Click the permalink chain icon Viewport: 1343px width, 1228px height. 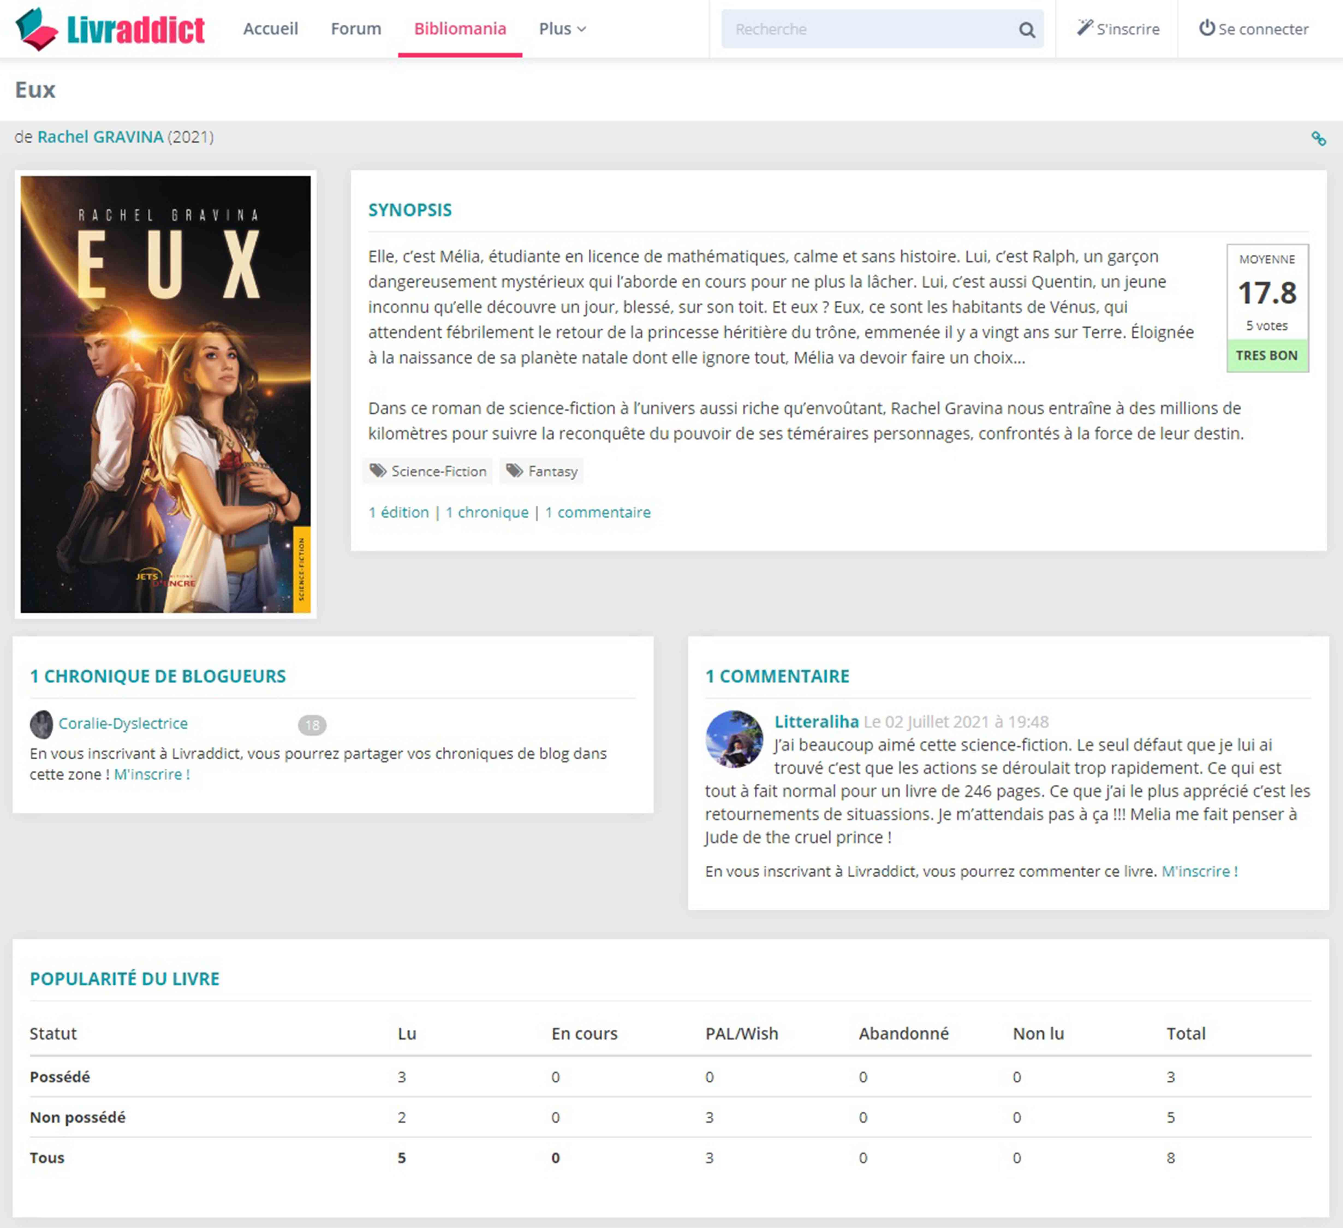click(1318, 139)
